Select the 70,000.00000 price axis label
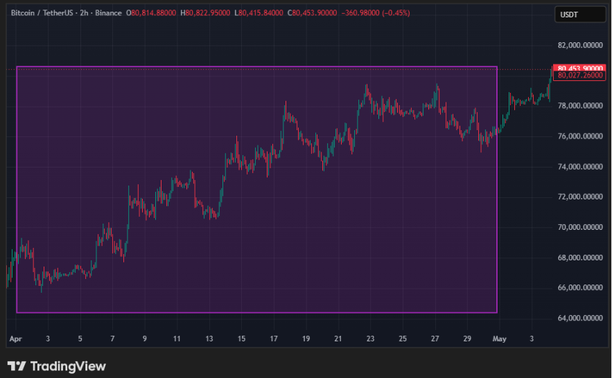This screenshot has width=612, height=378. tap(580, 227)
